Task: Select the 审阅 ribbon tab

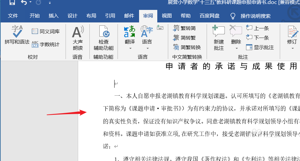Action: pos(148,16)
